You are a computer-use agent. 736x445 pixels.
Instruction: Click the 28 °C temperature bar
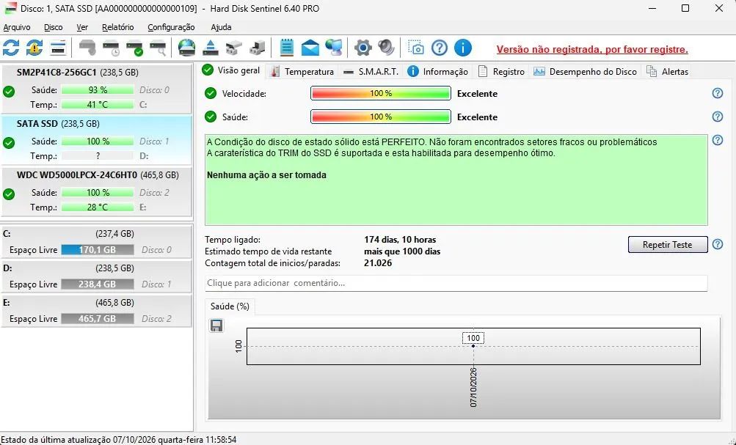pos(98,207)
